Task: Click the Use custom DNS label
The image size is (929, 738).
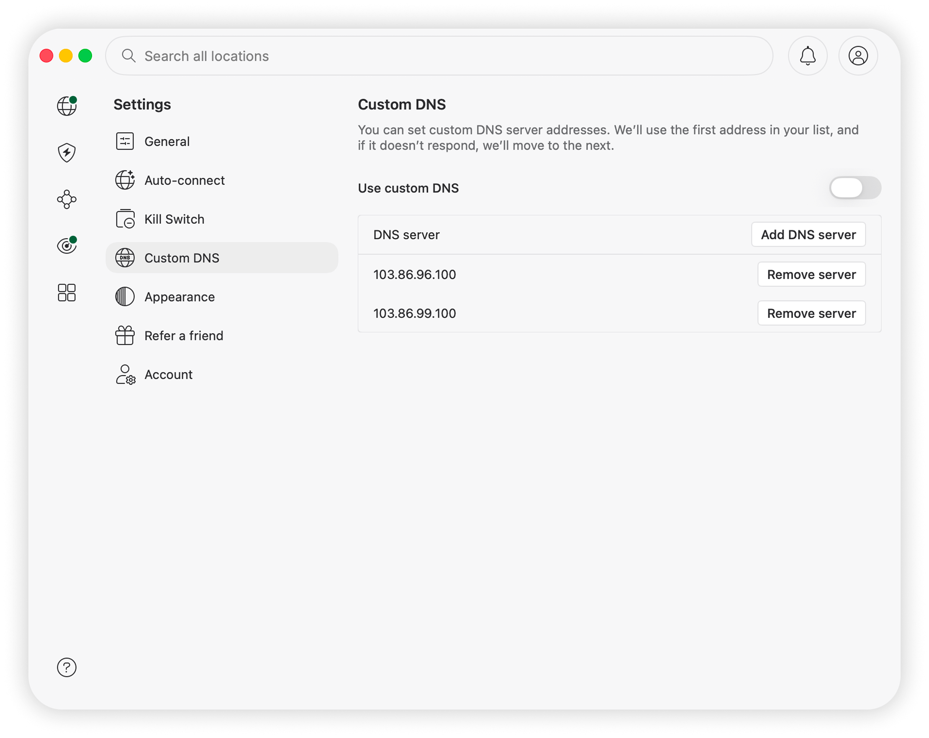Action: click(408, 188)
